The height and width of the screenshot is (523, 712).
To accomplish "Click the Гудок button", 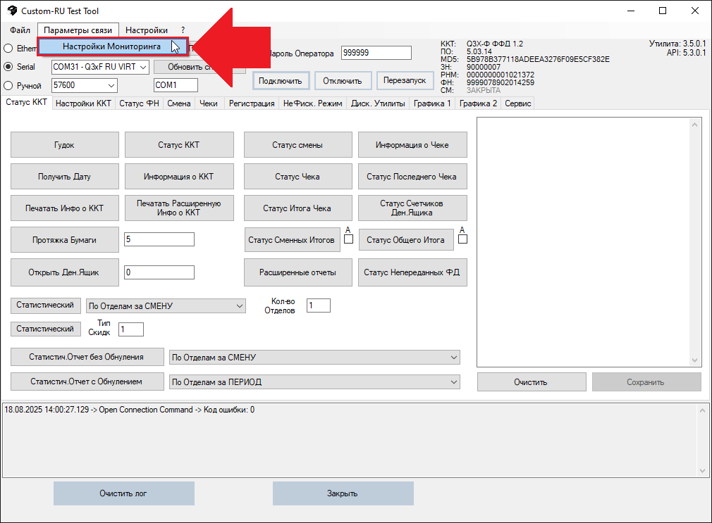I will click(64, 145).
